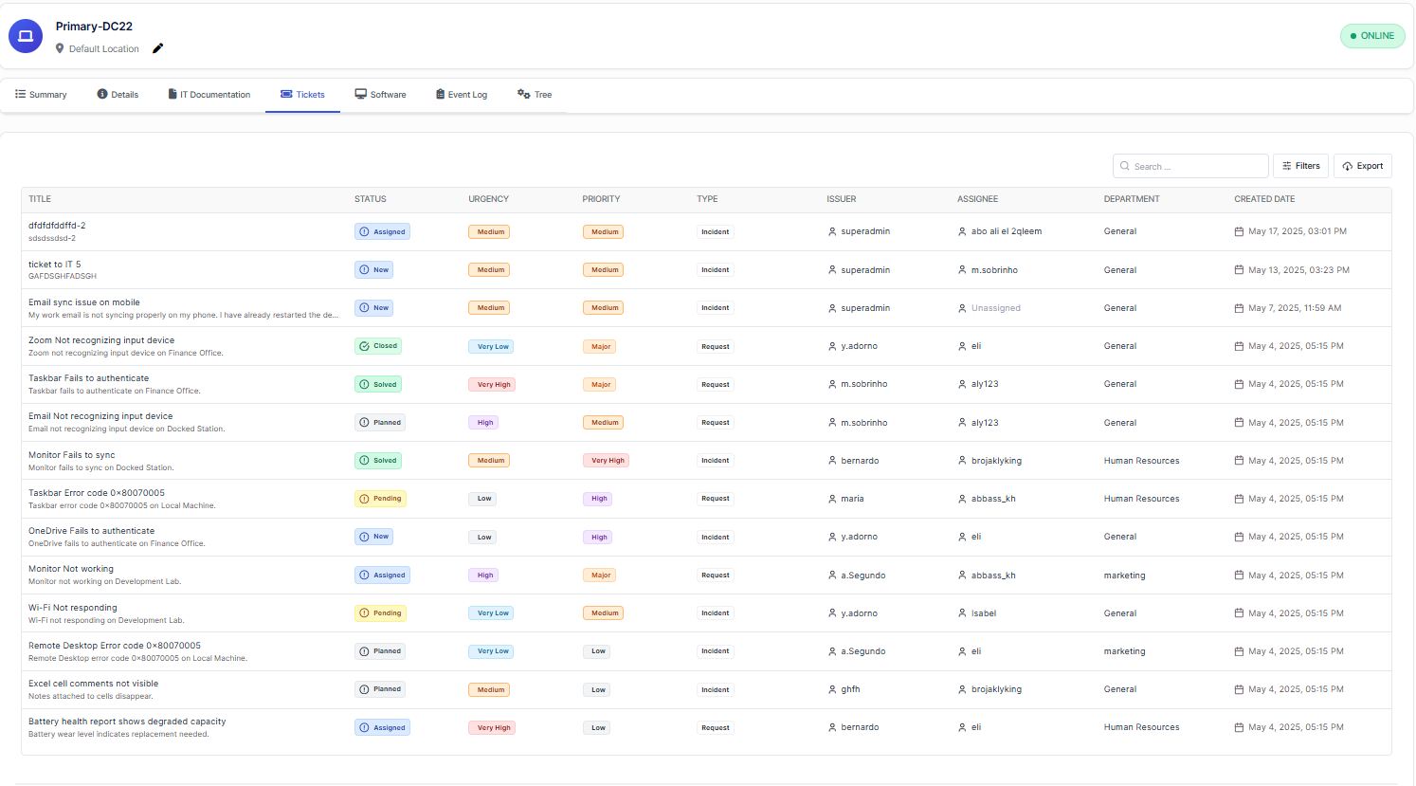
Task: Click Planned status on Excel cell comments ticket
Action: tap(380, 689)
